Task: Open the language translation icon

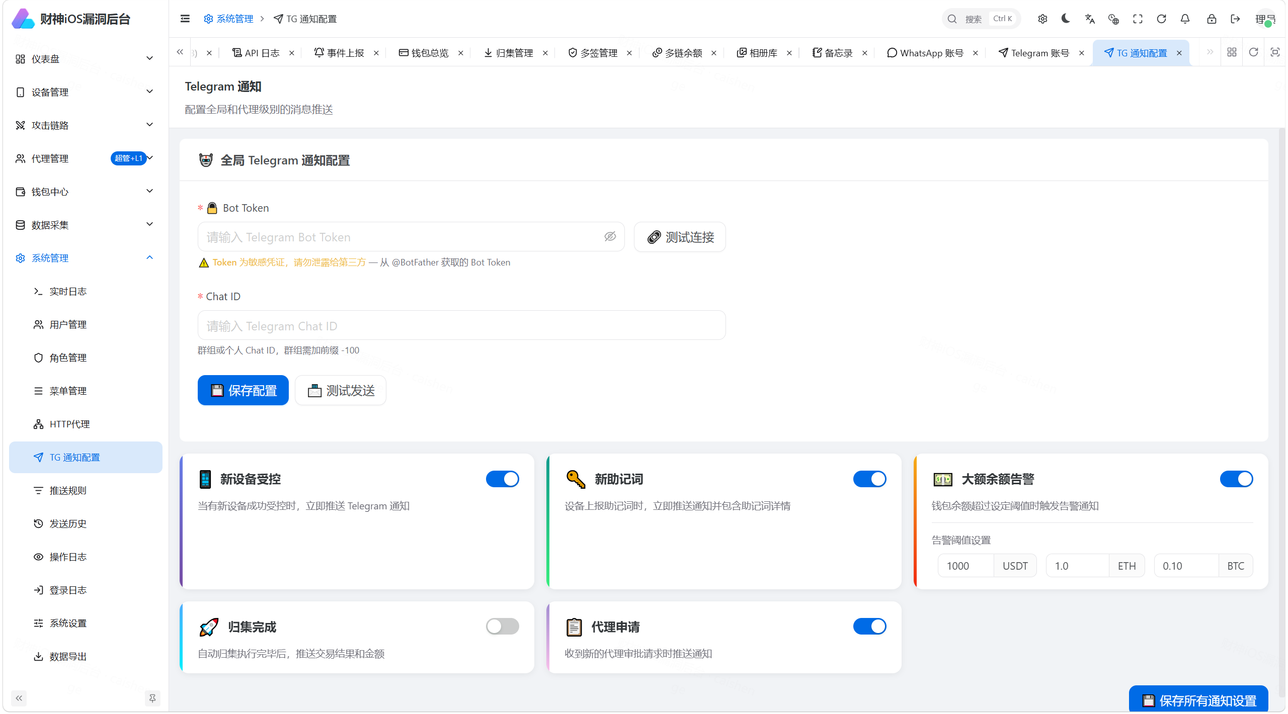Action: [x=1090, y=19]
